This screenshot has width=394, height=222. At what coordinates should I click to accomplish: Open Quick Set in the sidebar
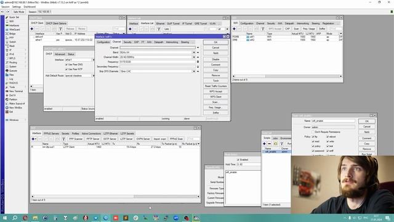tap(14, 17)
